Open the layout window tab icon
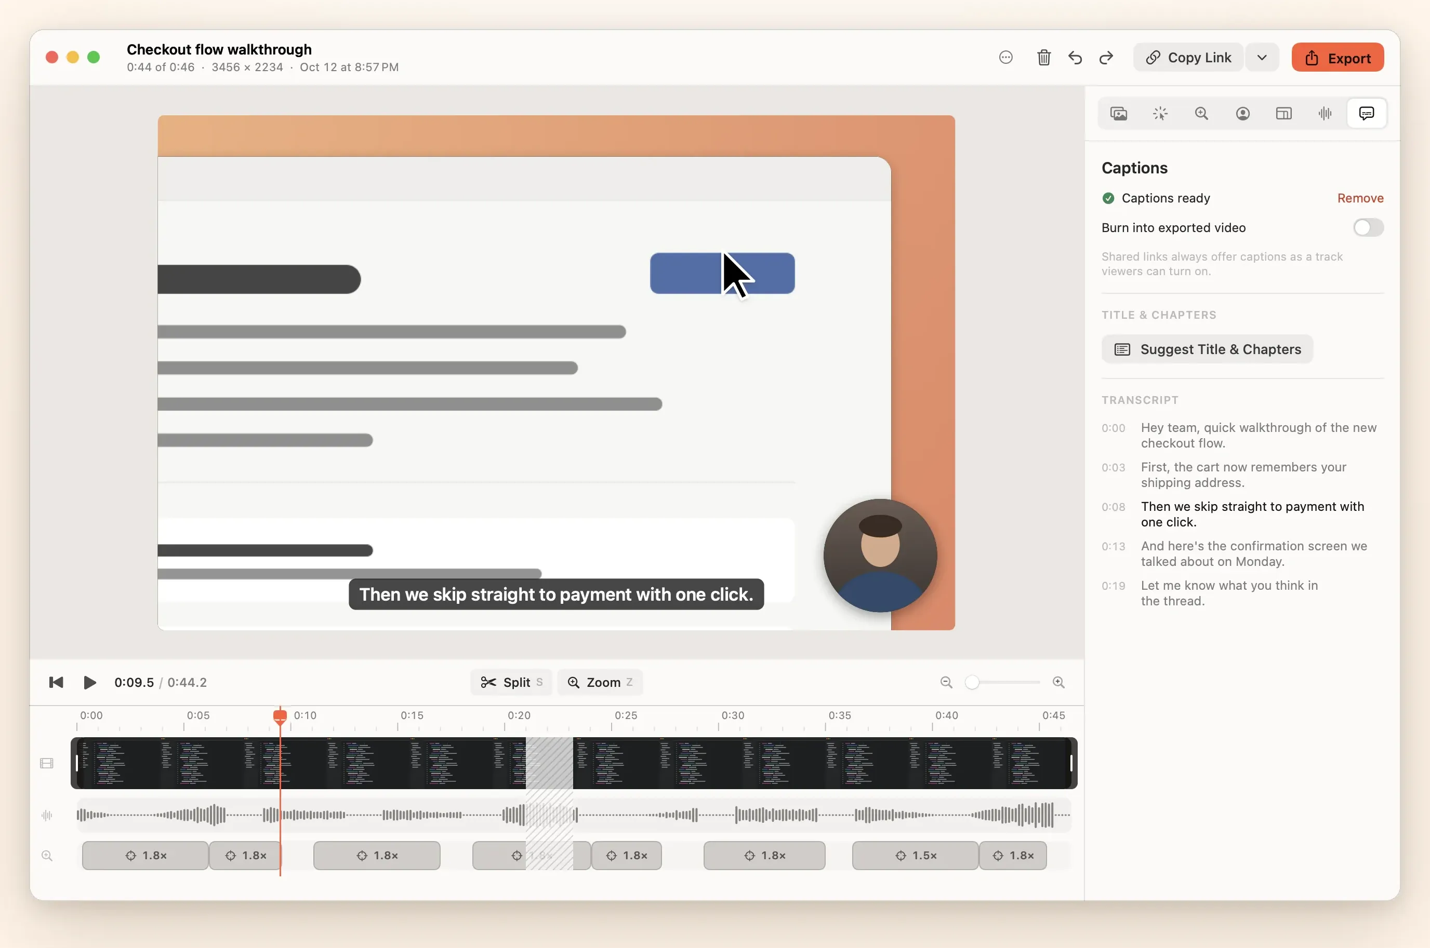1430x948 pixels. coord(1283,114)
